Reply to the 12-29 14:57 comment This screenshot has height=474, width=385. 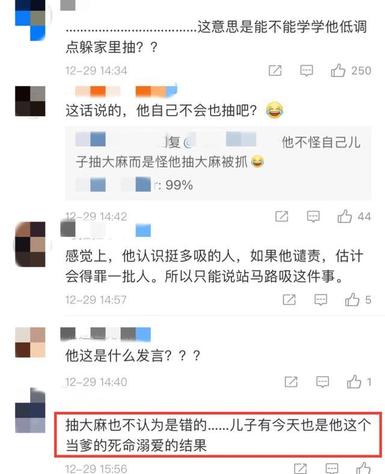(321, 300)
